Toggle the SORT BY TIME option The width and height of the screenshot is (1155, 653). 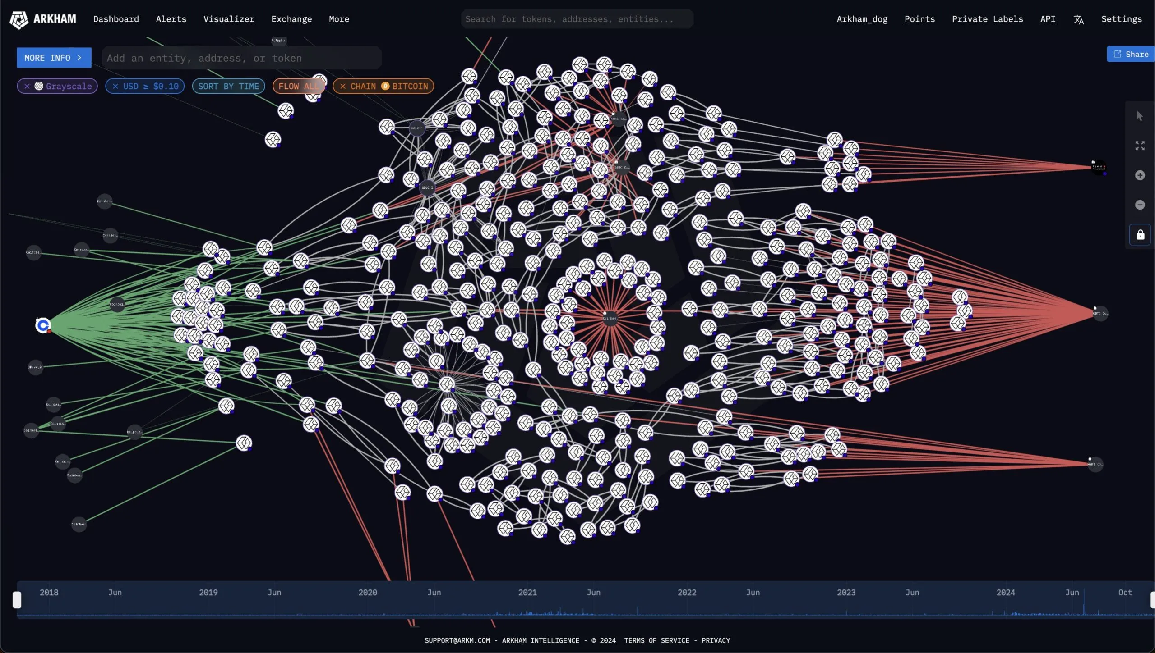click(x=228, y=86)
